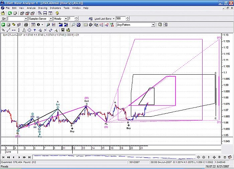Click the red Fibonacci lines icon
The width and height of the screenshot is (234, 169).
(101, 25)
